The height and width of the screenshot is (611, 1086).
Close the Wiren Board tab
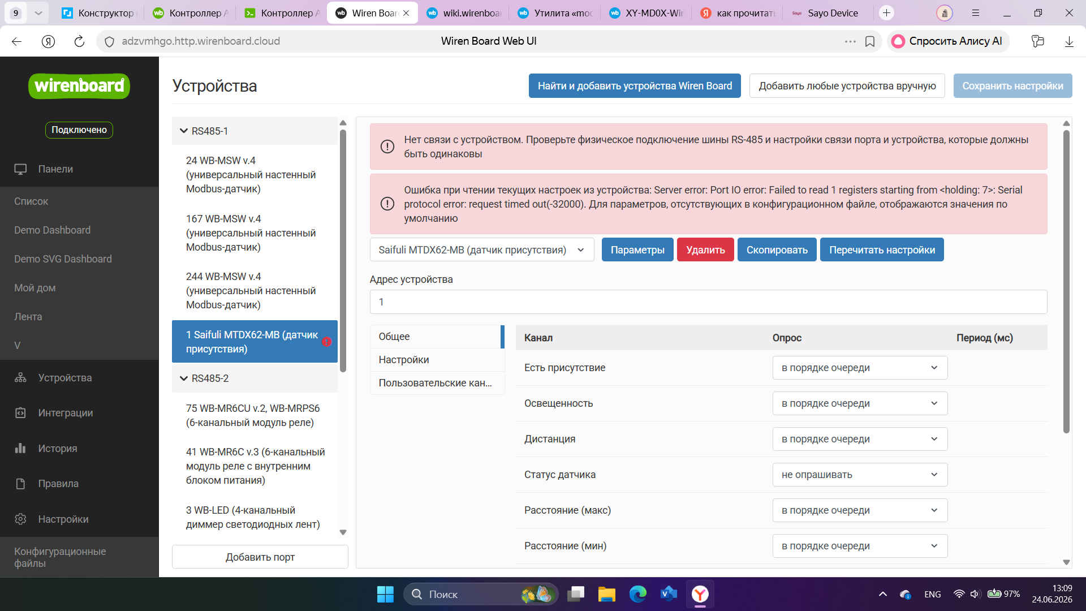click(406, 13)
